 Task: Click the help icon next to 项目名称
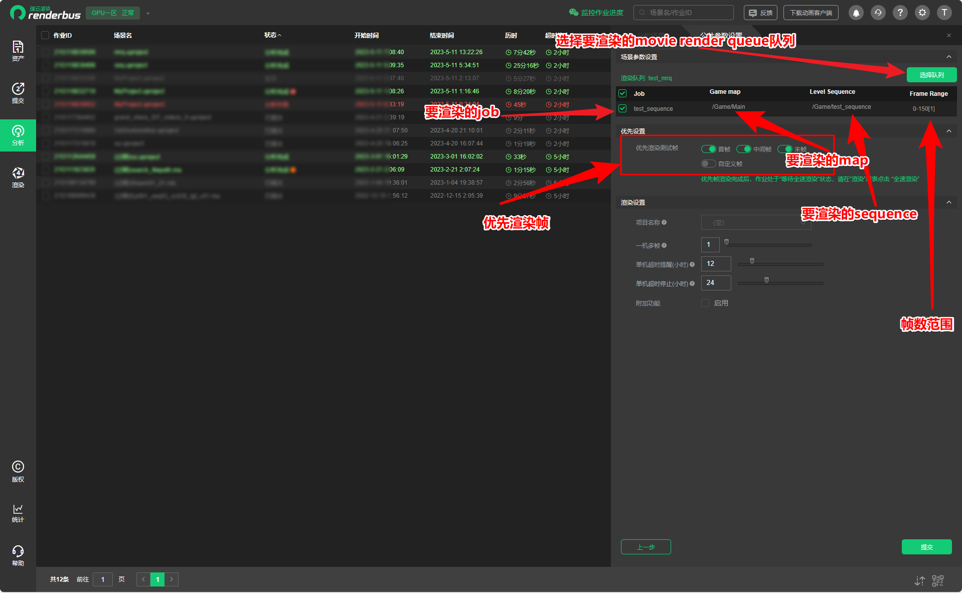coord(664,222)
